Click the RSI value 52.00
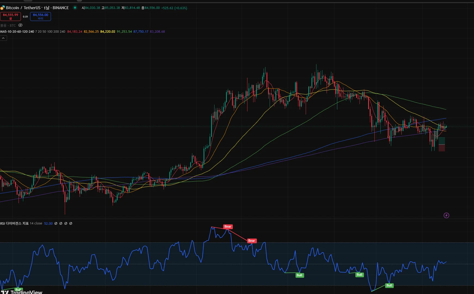Image resolution: width=474 pixels, height=294 pixels. [48, 223]
